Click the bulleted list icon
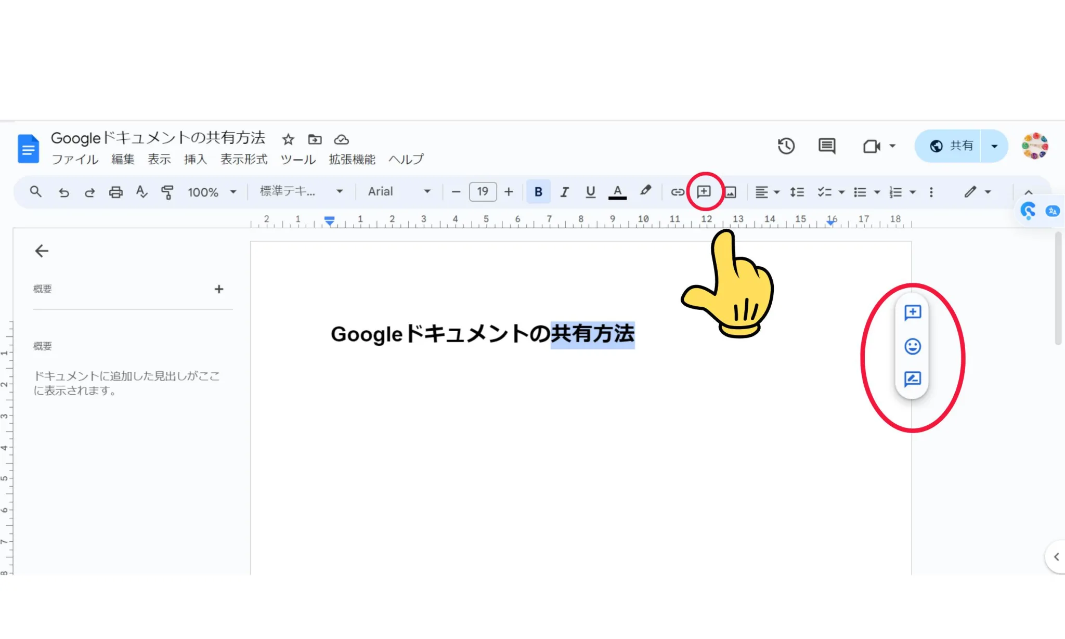This screenshot has width=1065, height=639. [860, 192]
